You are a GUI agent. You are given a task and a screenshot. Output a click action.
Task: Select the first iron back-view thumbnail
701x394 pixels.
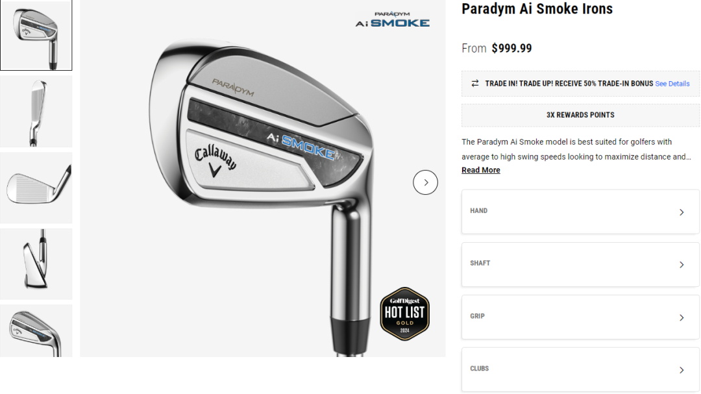(x=36, y=35)
